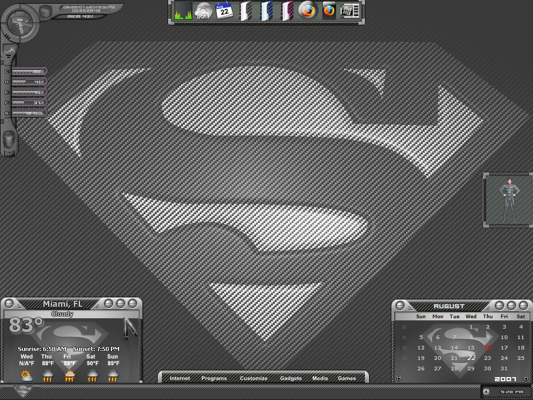Open the Customize menu
Image resolution: width=533 pixels, height=400 pixels.
[x=253, y=378]
